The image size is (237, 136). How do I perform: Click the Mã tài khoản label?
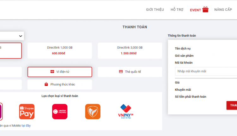184,63
